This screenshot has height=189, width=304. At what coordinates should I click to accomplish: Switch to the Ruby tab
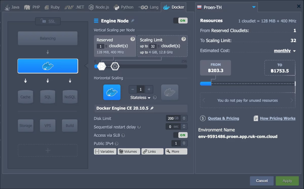pos(52,7)
